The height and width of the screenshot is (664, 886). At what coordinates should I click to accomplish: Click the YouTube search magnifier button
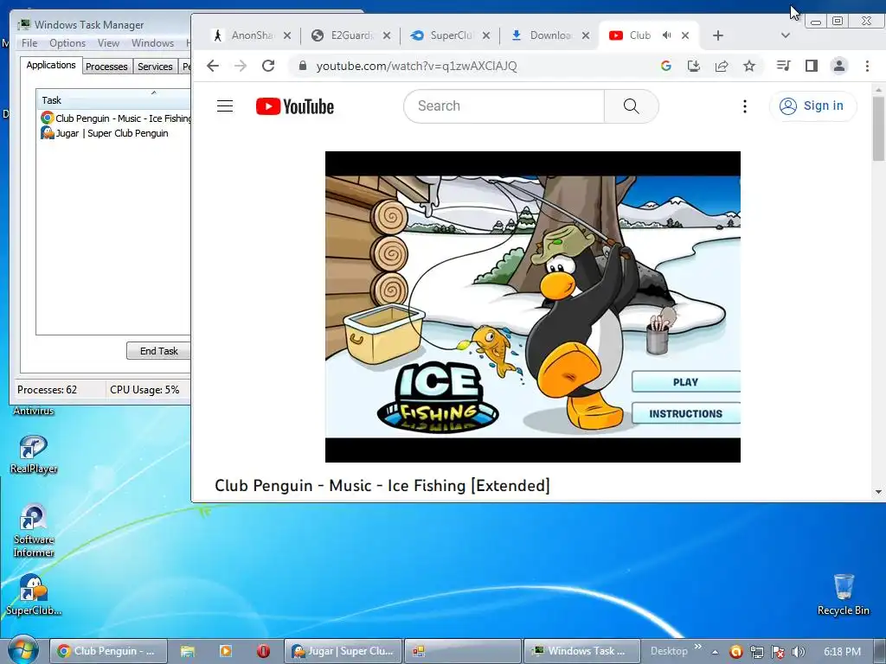click(631, 106)
